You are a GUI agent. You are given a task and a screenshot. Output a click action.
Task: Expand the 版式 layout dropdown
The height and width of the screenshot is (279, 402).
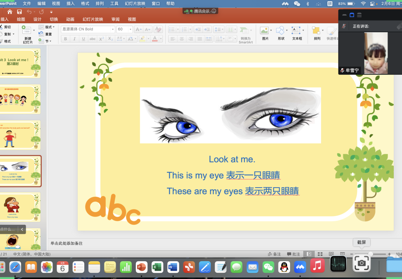(53, 27)
